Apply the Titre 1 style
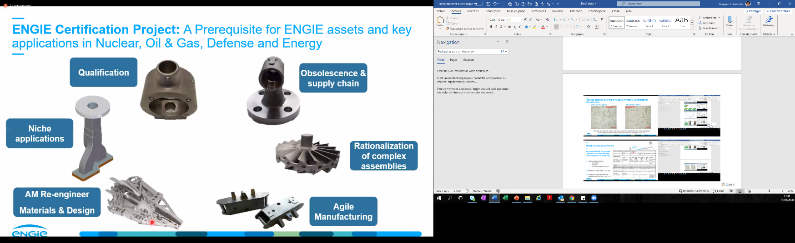Viewport: 795px width, 243px height. tap(649, 23)
